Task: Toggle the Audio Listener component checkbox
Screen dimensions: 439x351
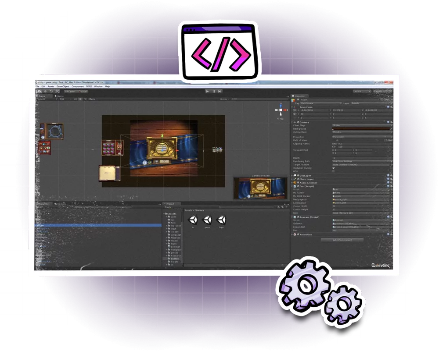Action: click(298, 182)
